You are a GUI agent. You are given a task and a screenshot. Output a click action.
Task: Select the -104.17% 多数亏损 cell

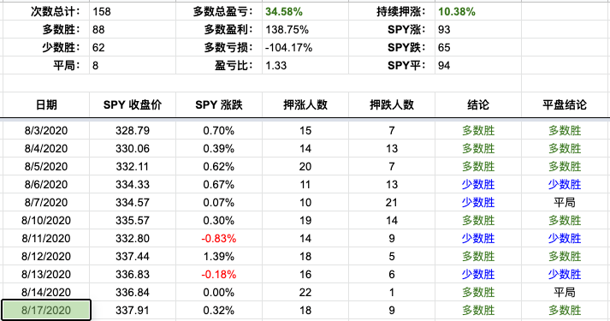click(288, 47)
